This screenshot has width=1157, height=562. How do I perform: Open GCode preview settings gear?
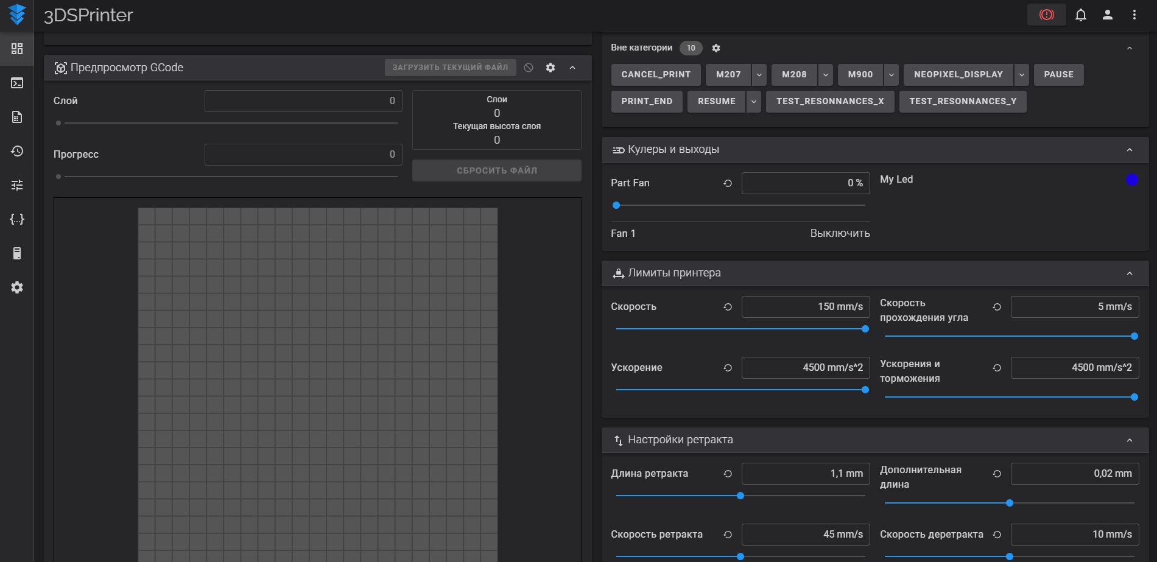(550, 68)
